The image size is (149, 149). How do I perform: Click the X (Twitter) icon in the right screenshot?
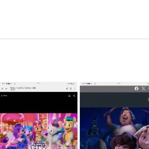pyautogui.click(x=143, y=89)
